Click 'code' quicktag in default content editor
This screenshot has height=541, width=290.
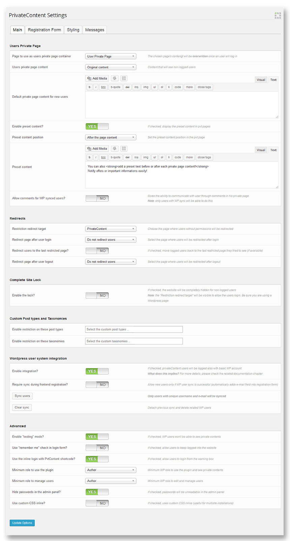[178, 87]
